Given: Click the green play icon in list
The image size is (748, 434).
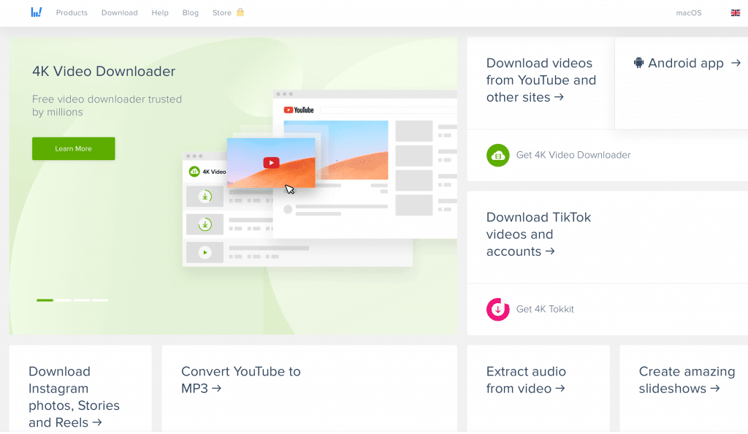Looking at the screenshot, I should point(205,253).
